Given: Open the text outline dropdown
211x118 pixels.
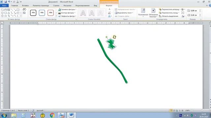Looking at the screenshot, I should (110, 13).
